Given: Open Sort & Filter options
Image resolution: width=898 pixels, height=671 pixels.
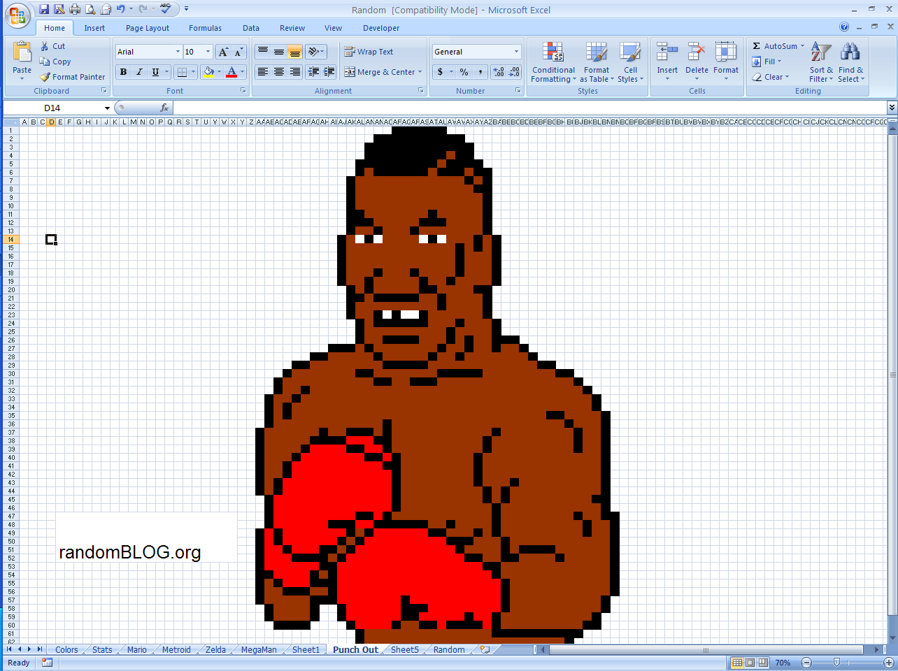Looking at the screenshot, I should 821,62.
